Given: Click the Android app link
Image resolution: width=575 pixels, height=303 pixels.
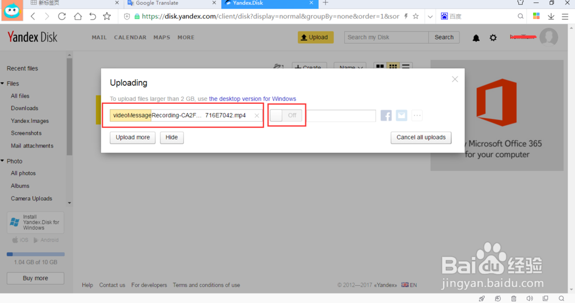Looking at the screenshot, I should (46, 240).
